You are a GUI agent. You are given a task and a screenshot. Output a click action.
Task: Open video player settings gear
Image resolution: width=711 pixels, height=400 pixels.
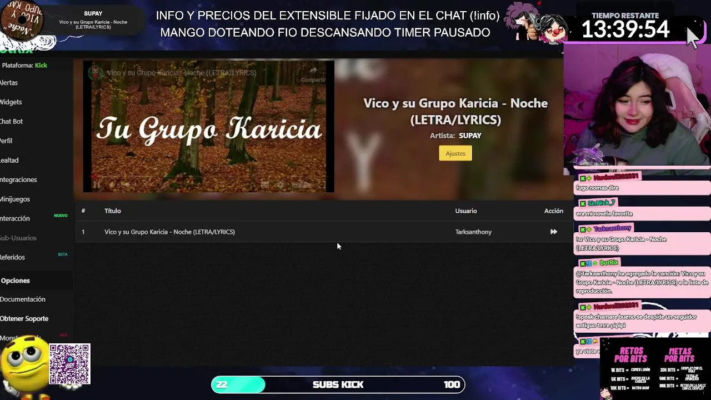tap(280, 185)
